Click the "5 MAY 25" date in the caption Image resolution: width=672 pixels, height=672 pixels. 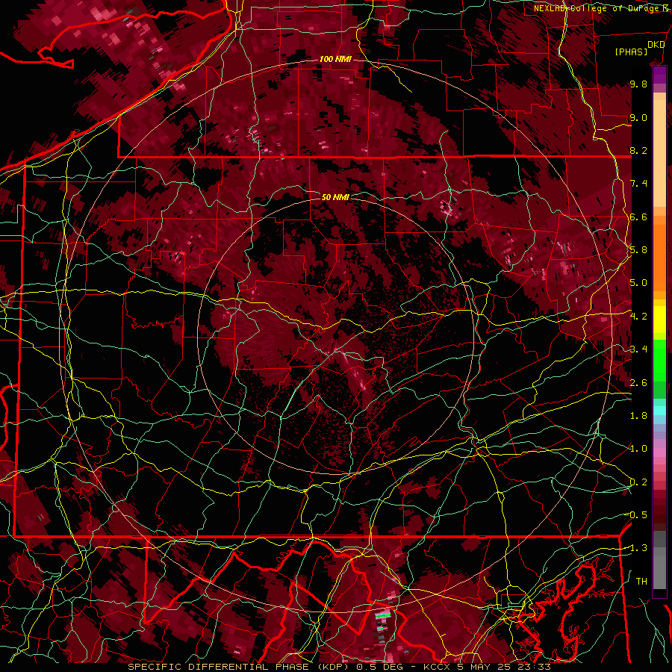[x=482, y=667]
